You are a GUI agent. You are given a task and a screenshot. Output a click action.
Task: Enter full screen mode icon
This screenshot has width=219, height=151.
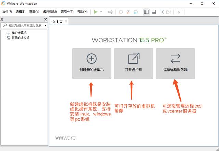[161, 12]
